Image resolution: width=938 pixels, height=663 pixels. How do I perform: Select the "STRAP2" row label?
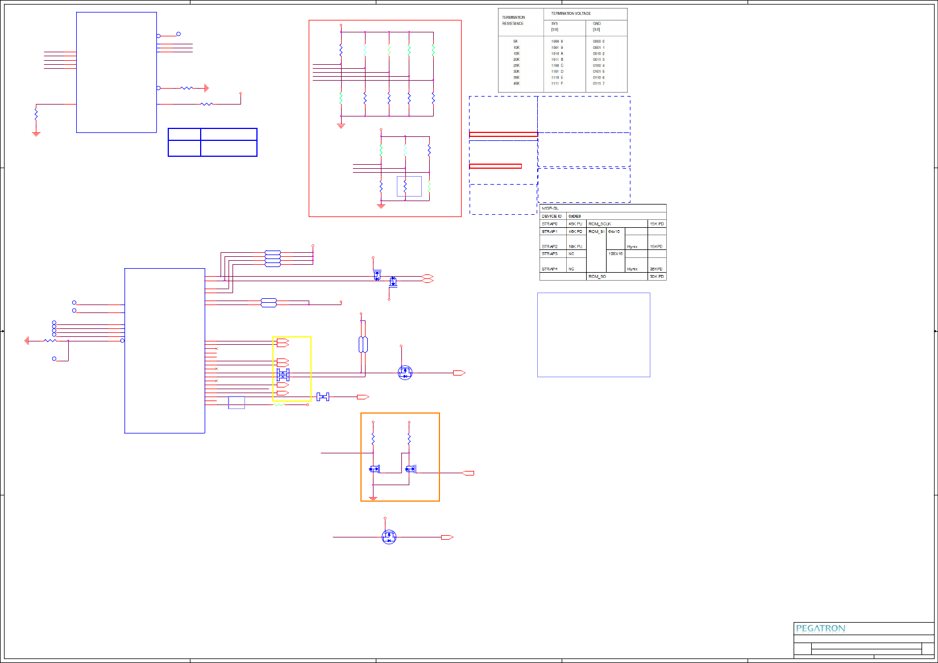pyautogui.click(x=550, y=247)
